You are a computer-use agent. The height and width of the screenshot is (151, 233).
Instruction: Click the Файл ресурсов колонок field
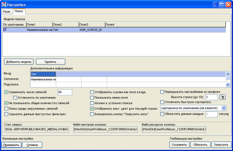point(174,129)
